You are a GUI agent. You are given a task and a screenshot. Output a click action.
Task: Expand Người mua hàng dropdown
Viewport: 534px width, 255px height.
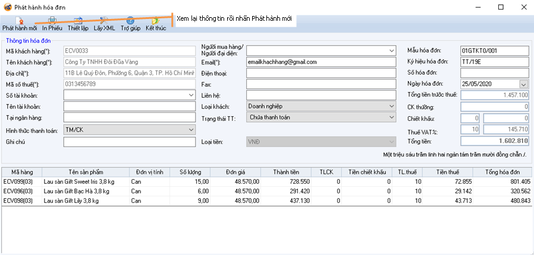[x=392, y=50]
